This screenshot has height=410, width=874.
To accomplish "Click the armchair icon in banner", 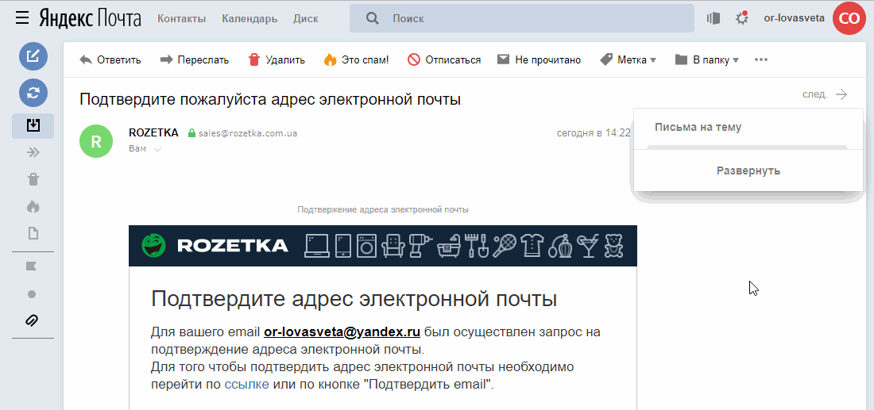I will coord(393,245).
